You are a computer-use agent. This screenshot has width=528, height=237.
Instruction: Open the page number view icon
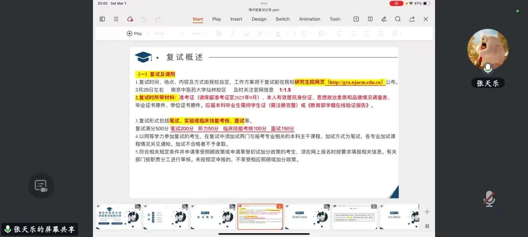click(x=356, y=19)
